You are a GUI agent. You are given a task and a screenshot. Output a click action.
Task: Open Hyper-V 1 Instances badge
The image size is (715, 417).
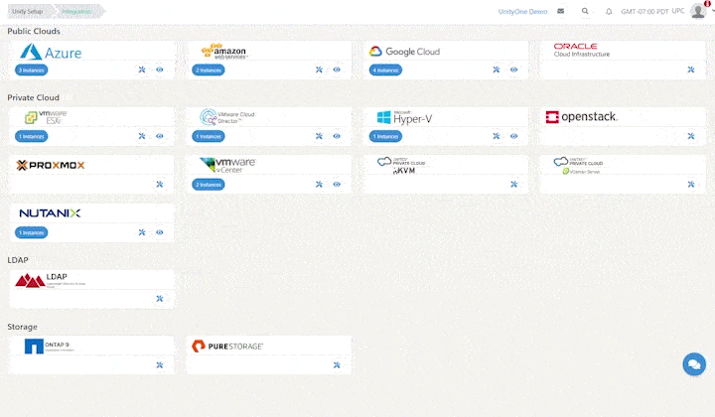point(385,137)
